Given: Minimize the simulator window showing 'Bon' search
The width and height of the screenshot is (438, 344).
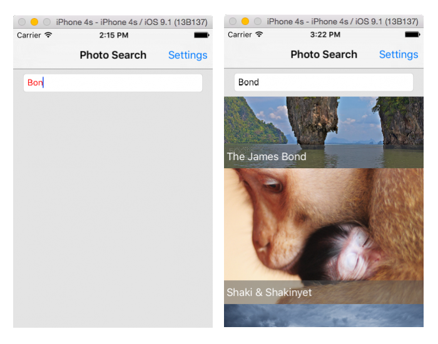Looking at the screenshot, I should point(34,22).
